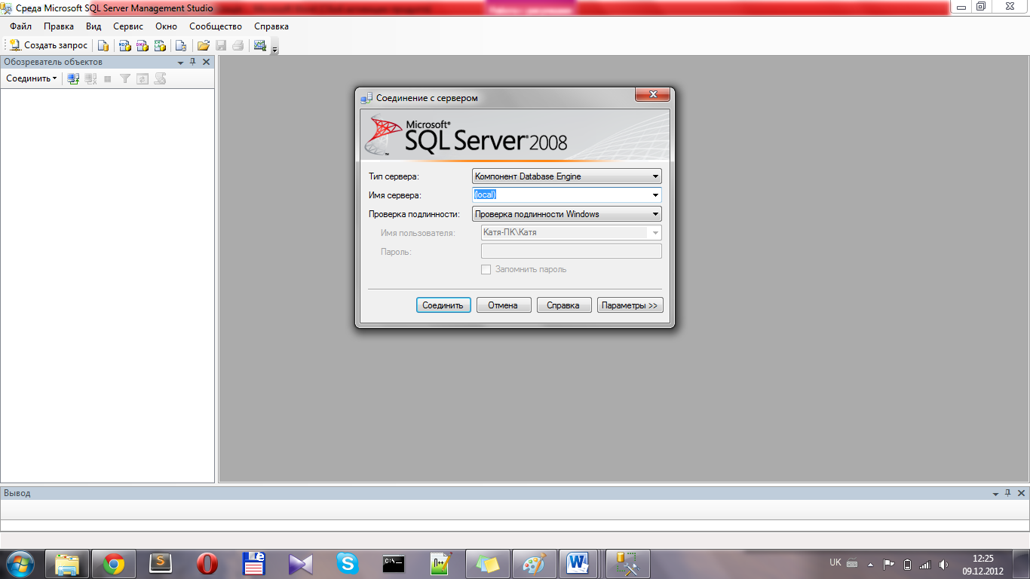The height and width of the screenshot is (579, 1030).
Task: Close the Соединение с сервером dialog
Action: tap(652, 94)
